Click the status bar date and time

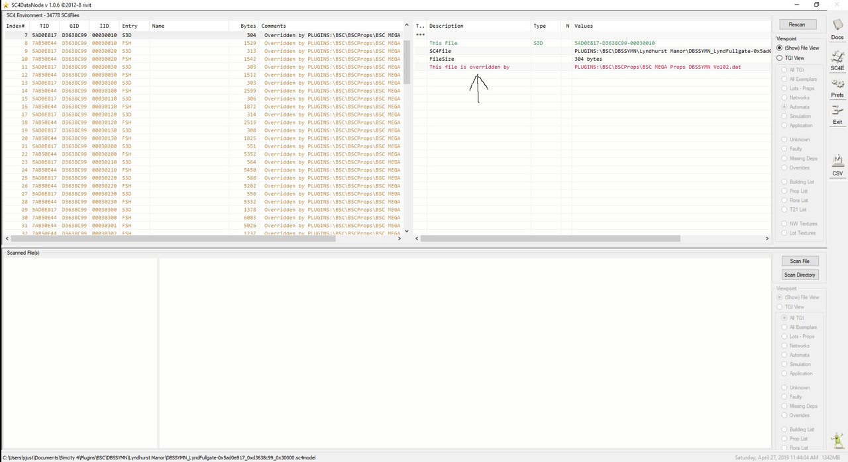click(x=776, y=457)
